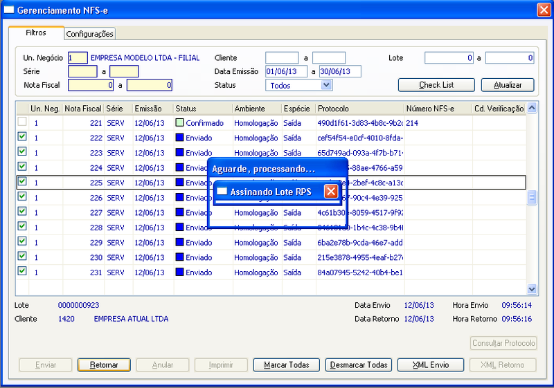Uncheck the box for nota fiscal 229
The height and width of the screenshot is (388, 554).
coord(22,241)
